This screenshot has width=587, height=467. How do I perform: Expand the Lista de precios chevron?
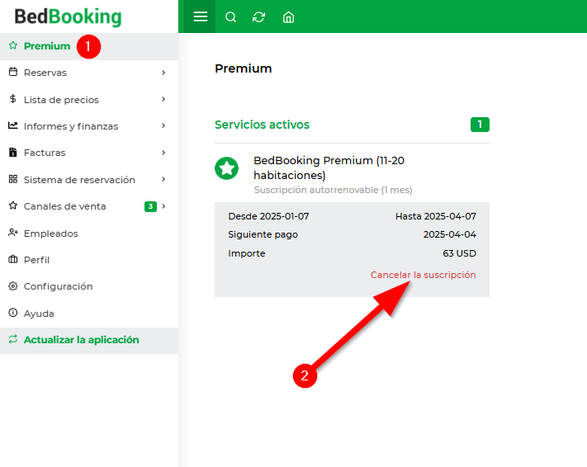tap(163, 99)
